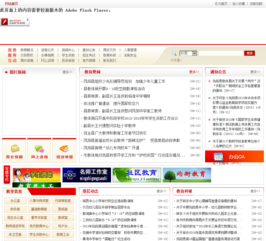The height and width of the screenshot is (241, 266).
Task: Open 办事指南 menu item
Action: 47,55
